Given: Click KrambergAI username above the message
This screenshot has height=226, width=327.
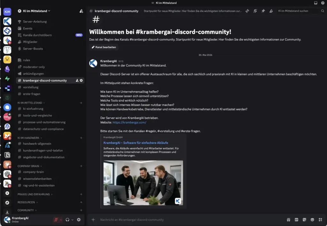Looking at the screenshot, I should point(109,61).
